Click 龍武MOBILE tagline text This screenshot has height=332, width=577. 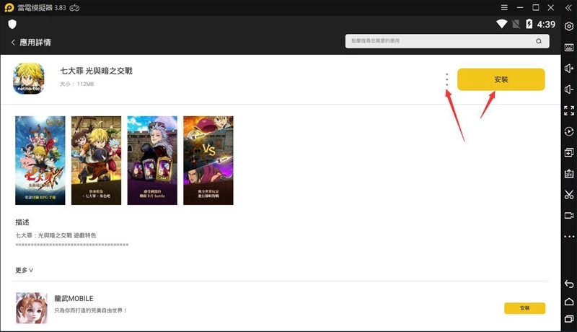91,310
